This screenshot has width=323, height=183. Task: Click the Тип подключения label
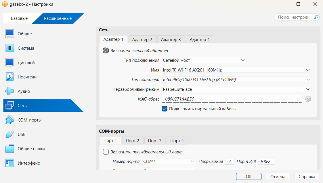click(x=142, y=60)
